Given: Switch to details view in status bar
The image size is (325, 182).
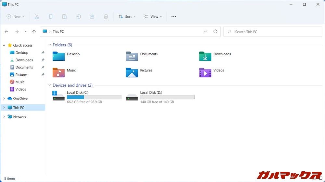Looking at the screenshot, I should click(315, 178).
